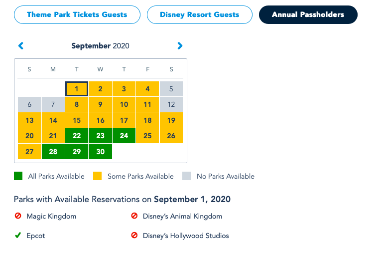The image size is (383, 253).
Task: Select September 15 date cell
Action: (x=77, y=120)
